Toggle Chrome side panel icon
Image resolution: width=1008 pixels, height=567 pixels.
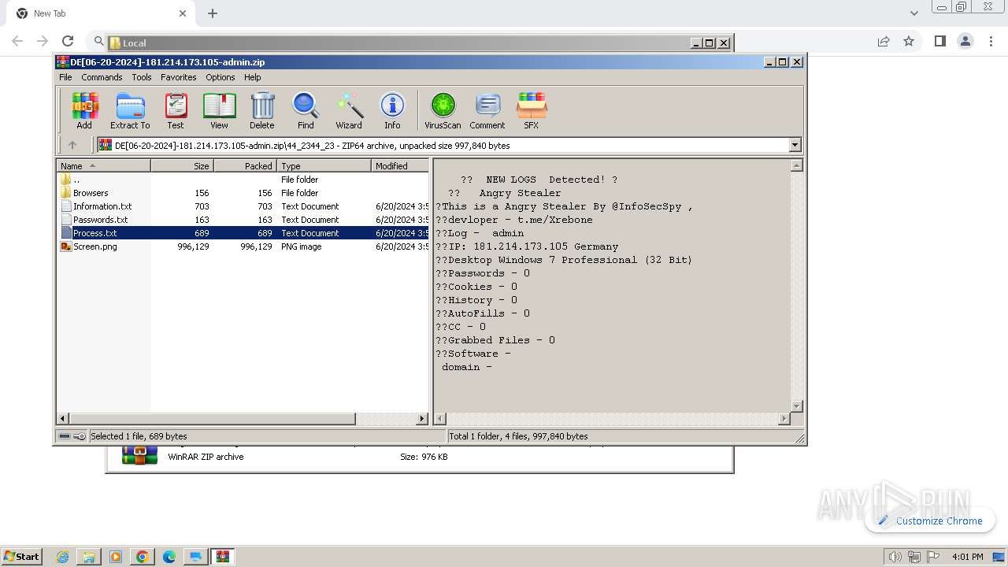click(939, 41)
